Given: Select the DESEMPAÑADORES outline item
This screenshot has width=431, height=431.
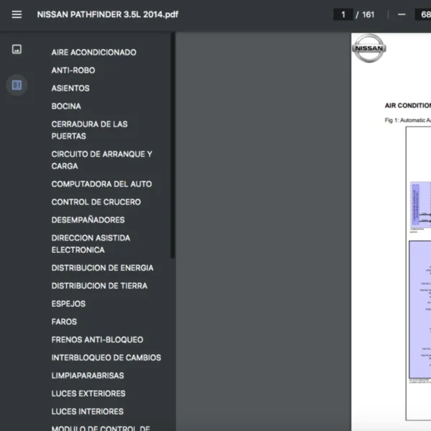Looking at the screenshot, I should point(88,220).
